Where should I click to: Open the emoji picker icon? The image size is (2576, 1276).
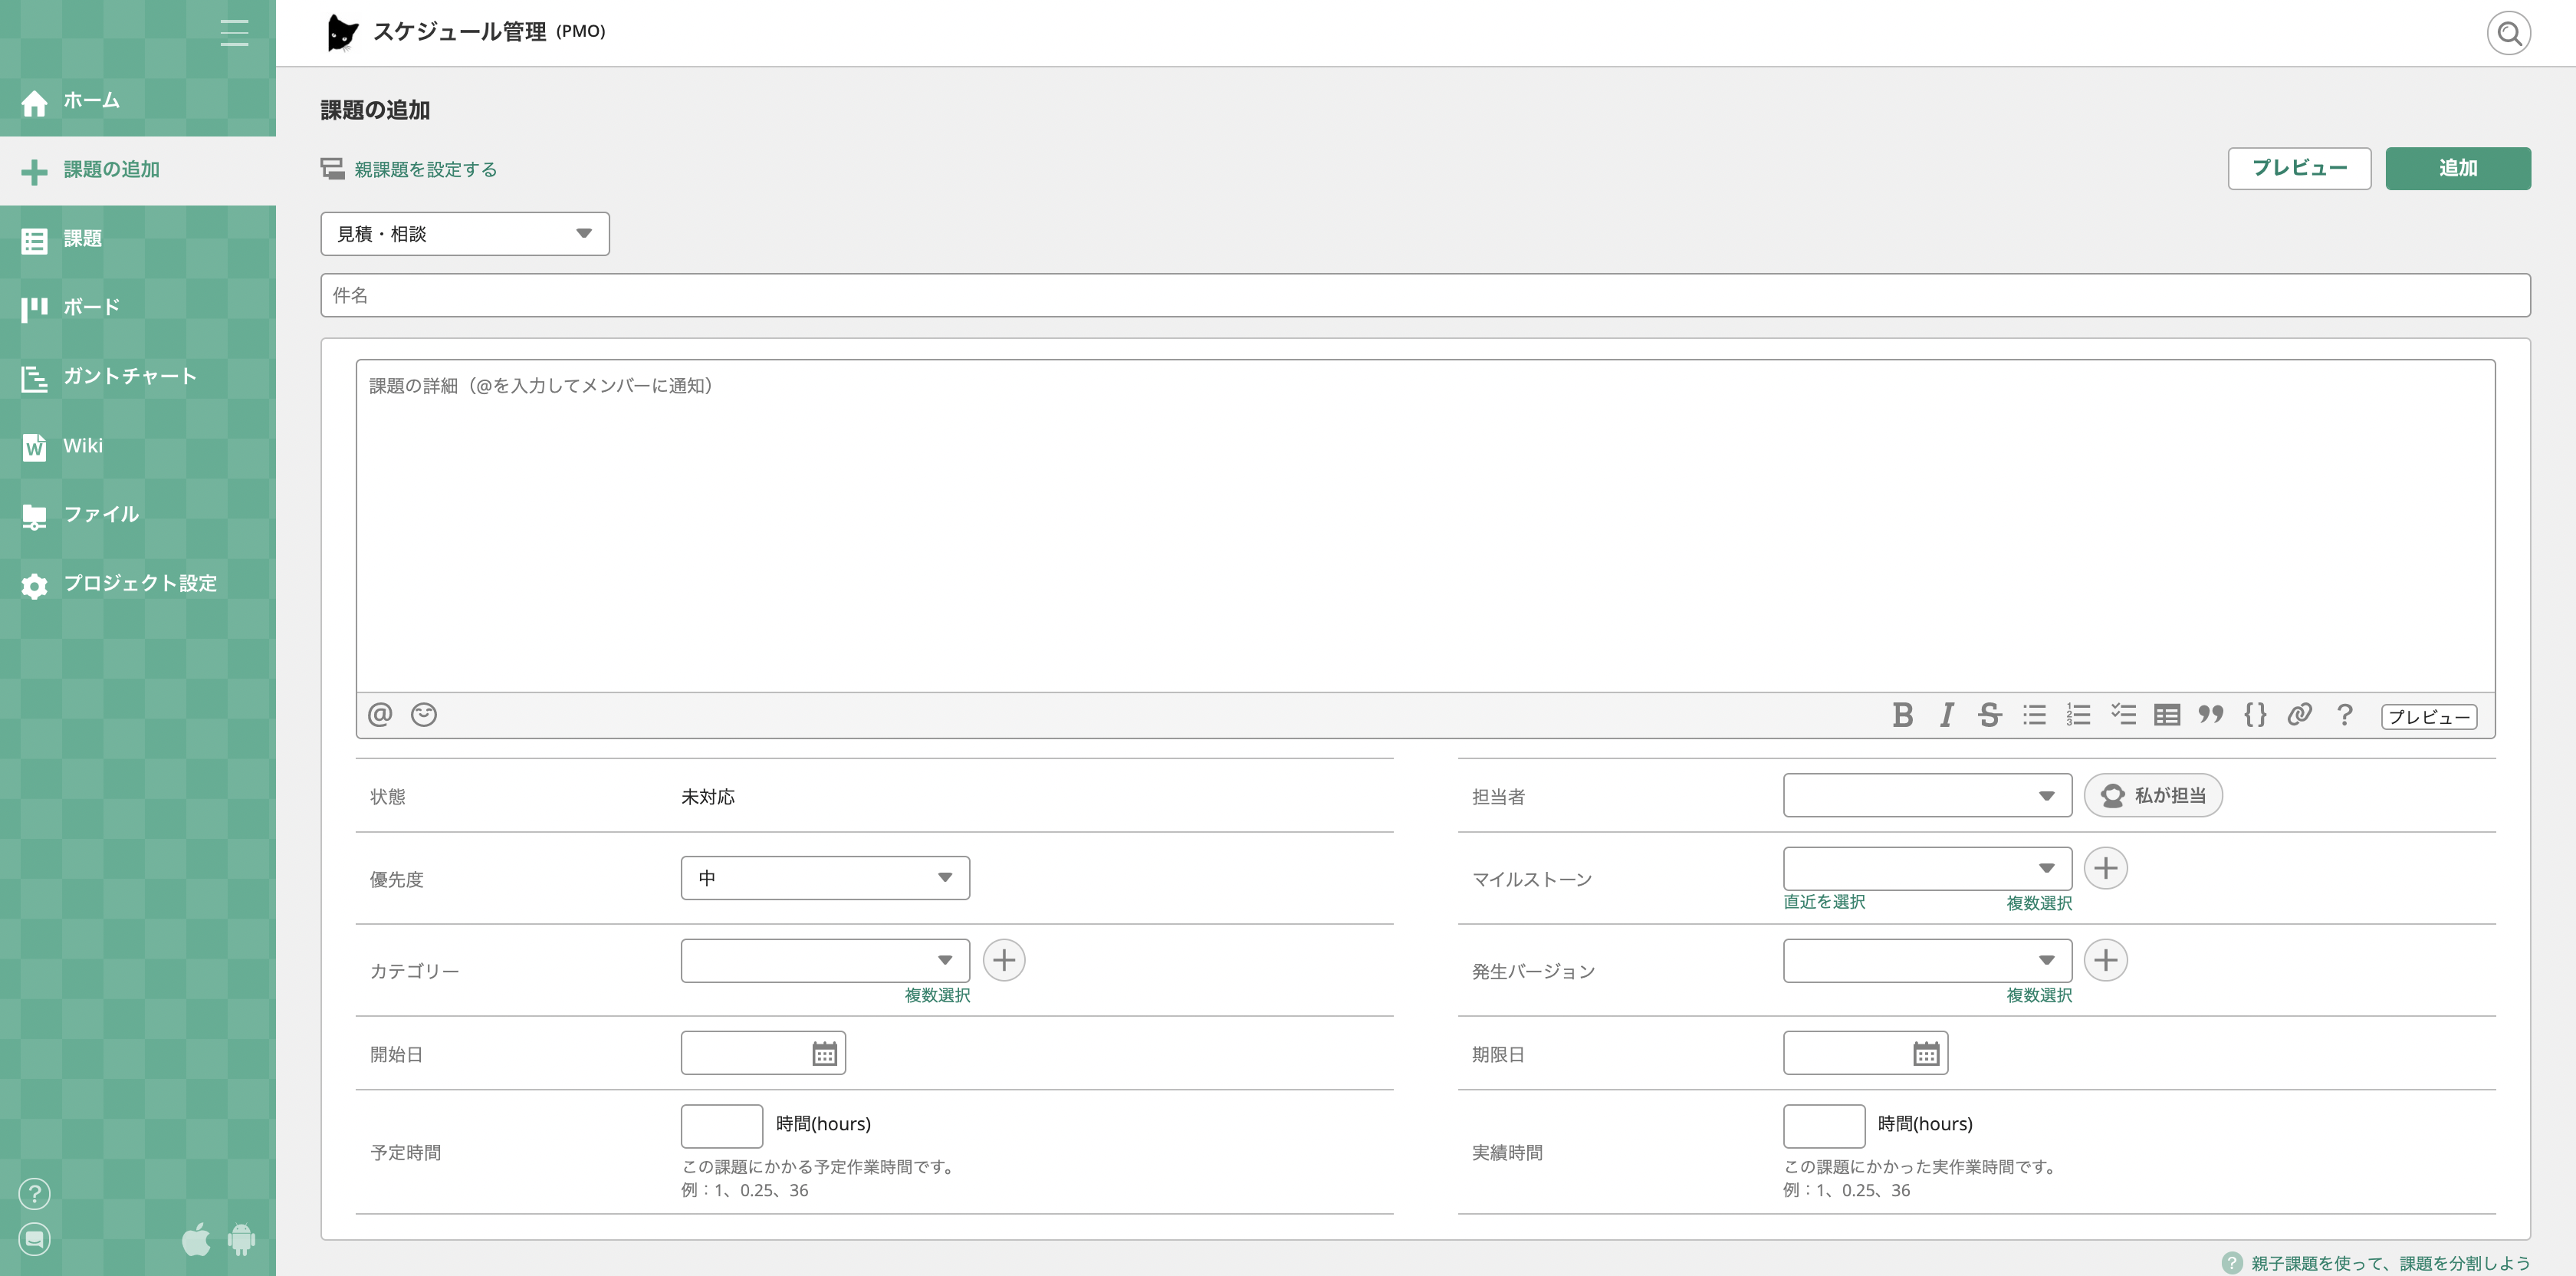pyautogui.click(x=423, y=715)
